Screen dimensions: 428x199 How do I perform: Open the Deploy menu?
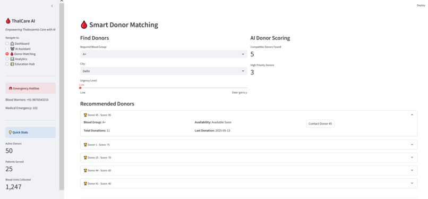[421, 5]
